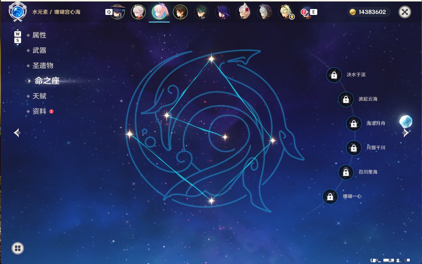
Task: Click the Hydro element emblem icon
Action: (18, 12)
